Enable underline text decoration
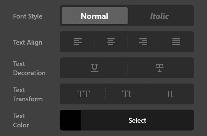207x136 pixels. (95, 68)
